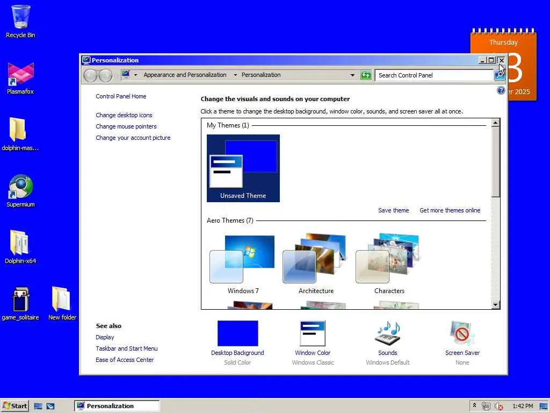This screenshot has width=550, height=413.
Task: Click the themes list scrollbar thumb
Action: pos(495,162)
